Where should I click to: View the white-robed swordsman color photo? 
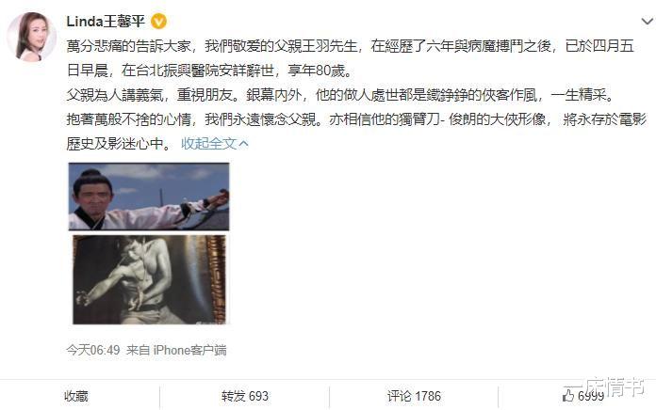pos(149,197)
